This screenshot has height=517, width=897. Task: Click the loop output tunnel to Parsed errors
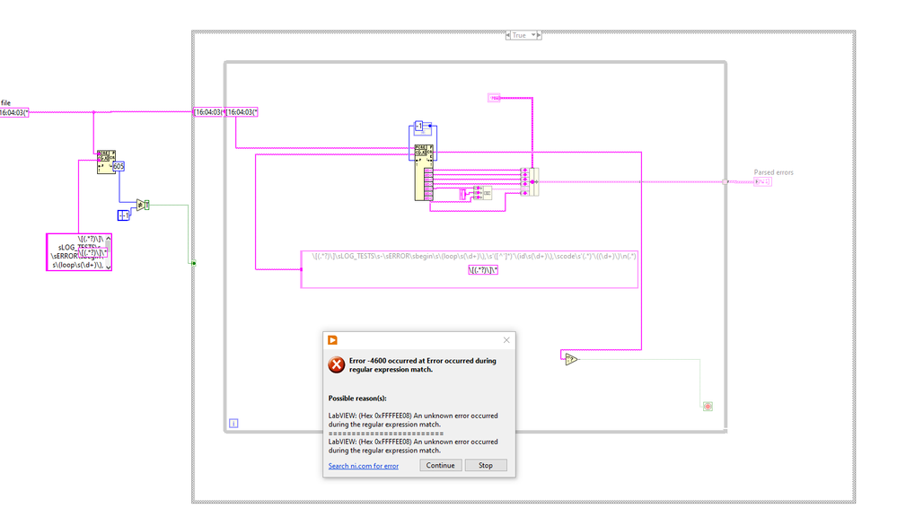coord(725,182)
